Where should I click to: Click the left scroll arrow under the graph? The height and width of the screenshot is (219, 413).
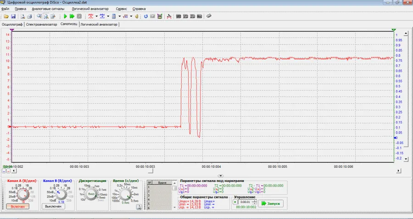(x=14, y=171)
